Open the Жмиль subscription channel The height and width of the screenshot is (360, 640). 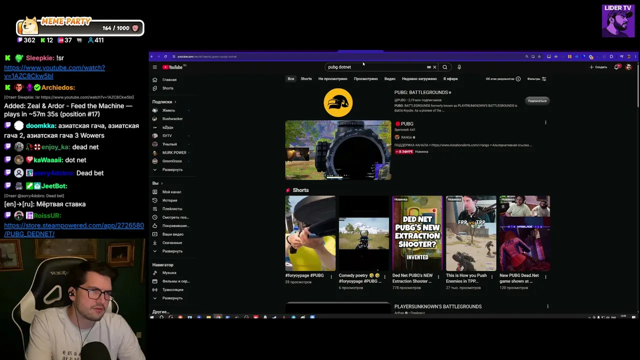(168, 110)
